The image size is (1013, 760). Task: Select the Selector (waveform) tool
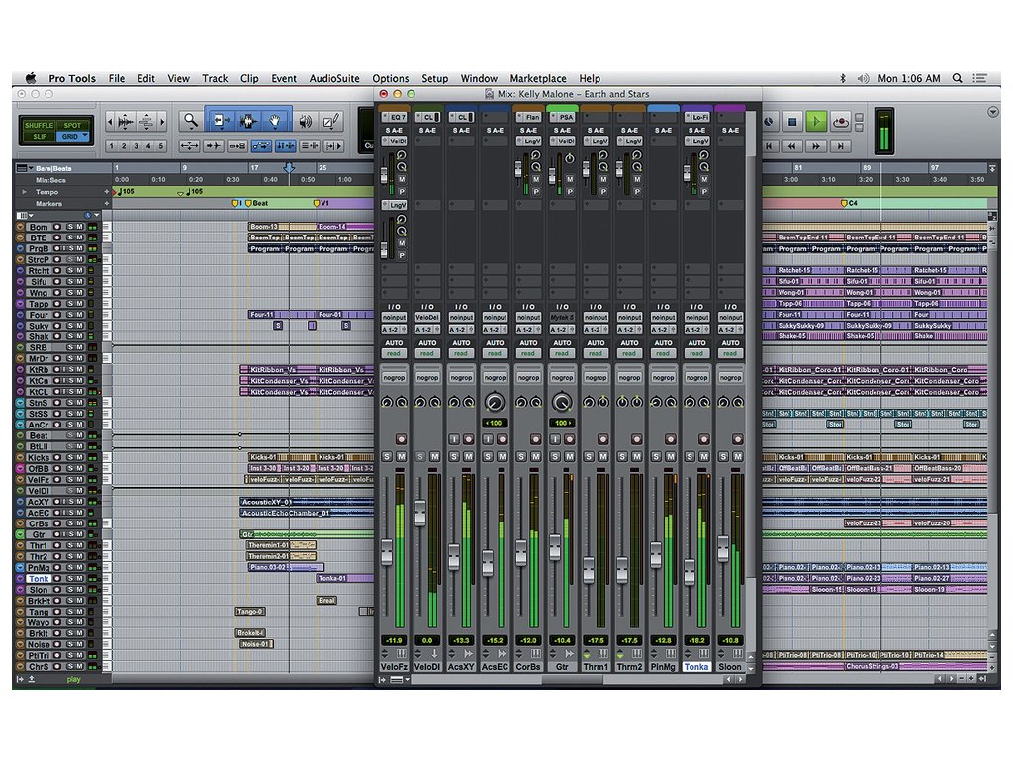pos(247,120)
